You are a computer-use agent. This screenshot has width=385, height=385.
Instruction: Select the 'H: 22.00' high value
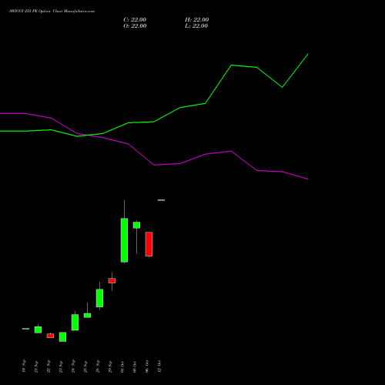coord(196,20)
